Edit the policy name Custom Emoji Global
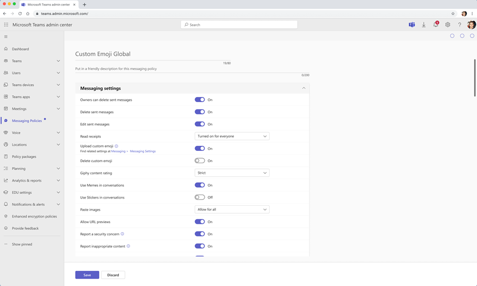 click(153, 54)
